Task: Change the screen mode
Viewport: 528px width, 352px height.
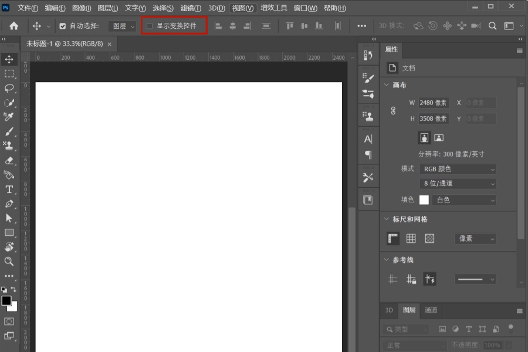Action: (x=9, y=336)
